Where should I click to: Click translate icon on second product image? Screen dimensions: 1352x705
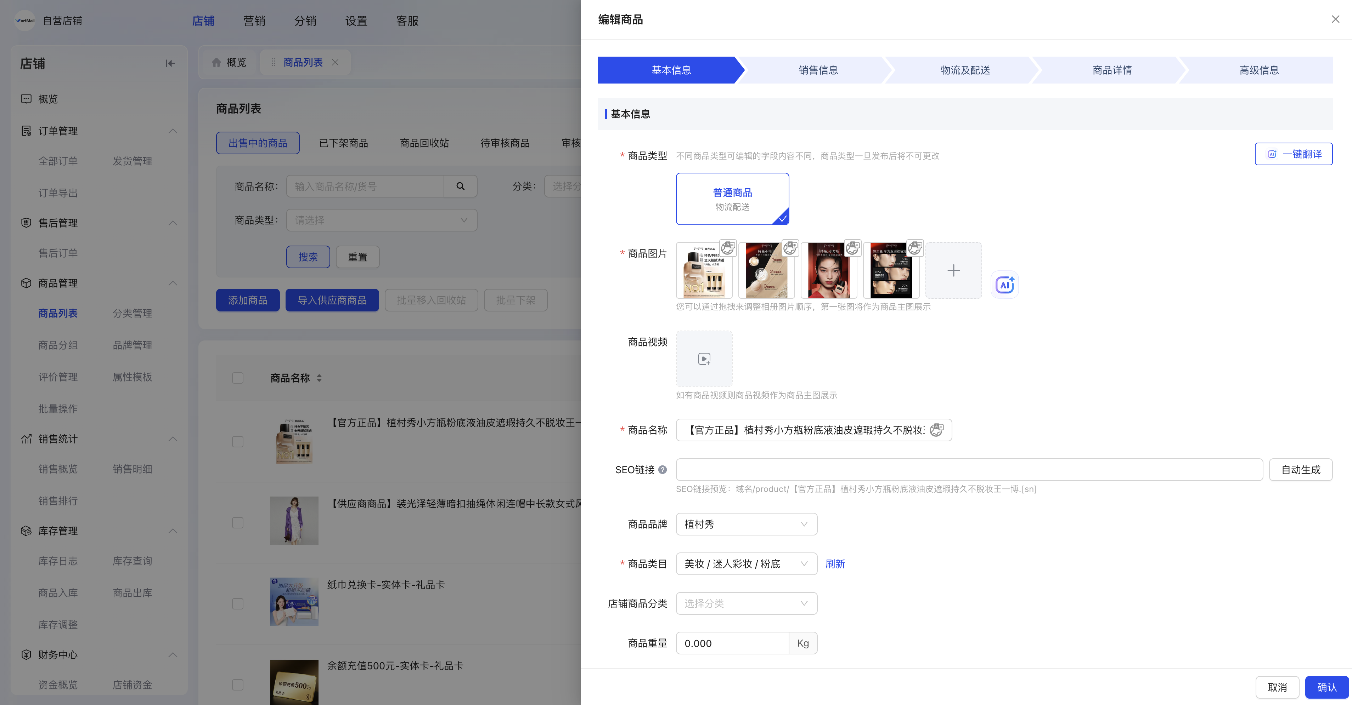point(790,247)
